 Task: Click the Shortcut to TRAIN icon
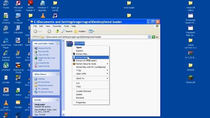pos(18,68)
